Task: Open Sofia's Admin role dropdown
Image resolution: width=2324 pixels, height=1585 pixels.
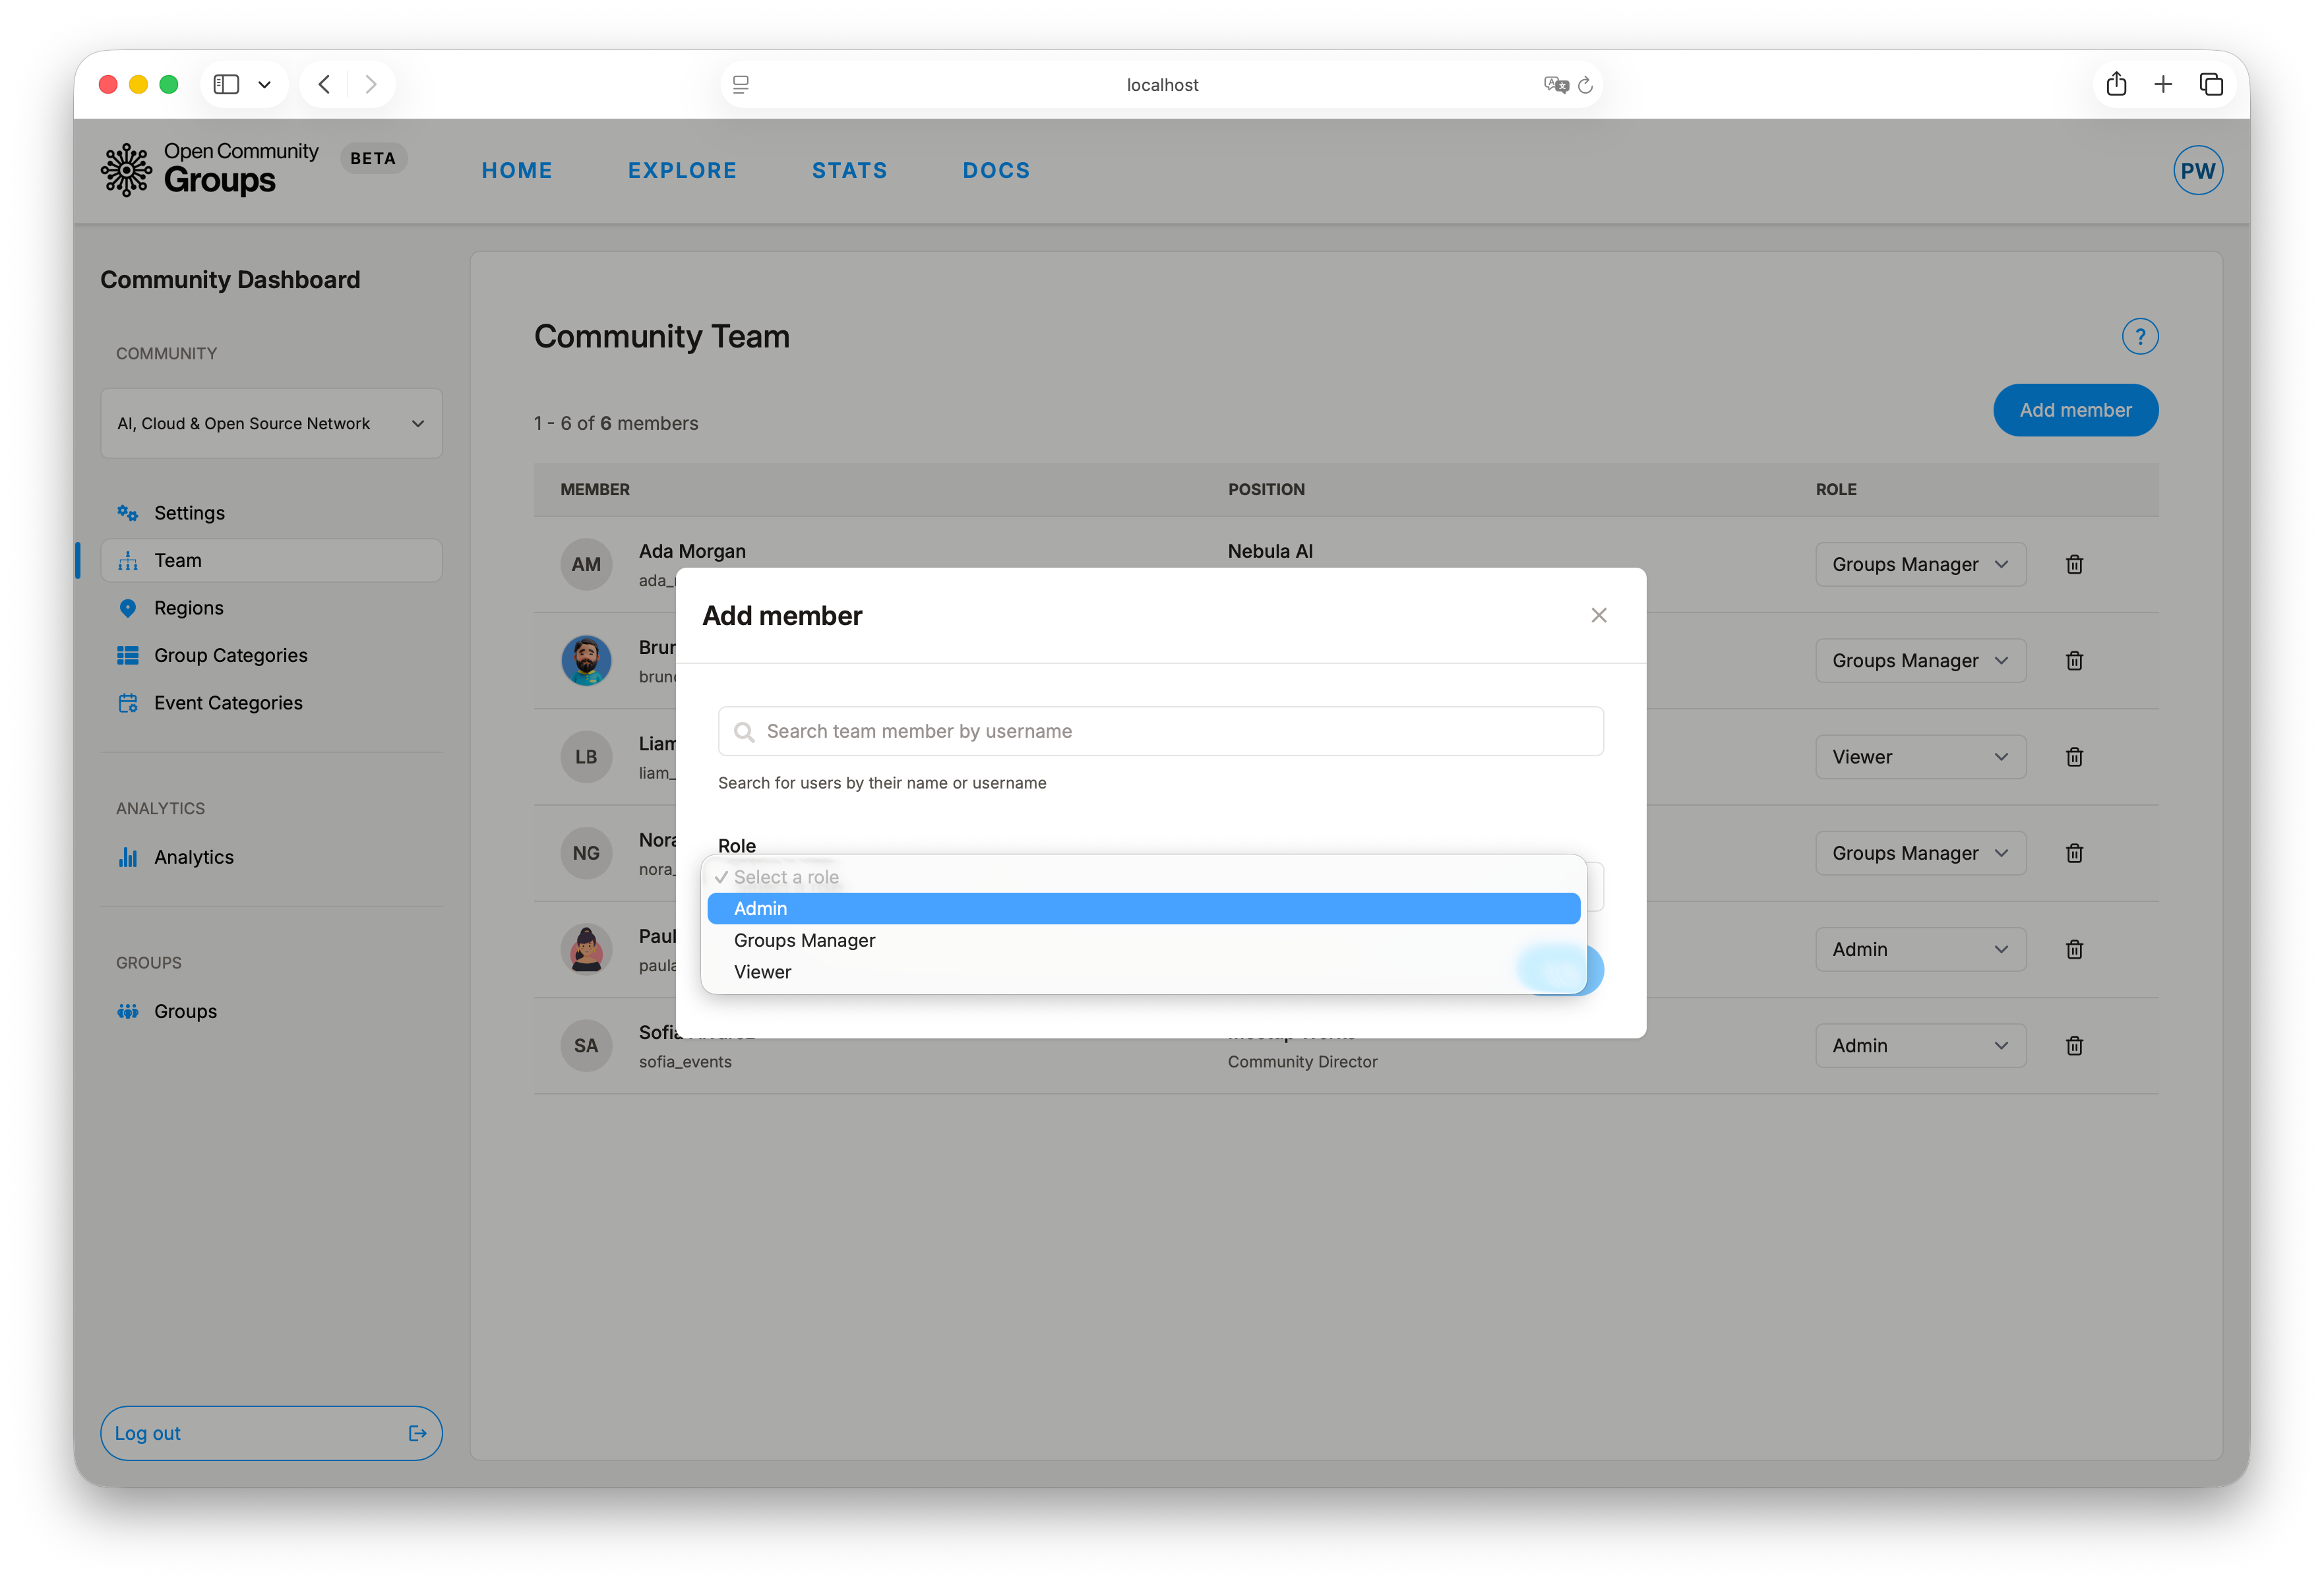Action: point(1920,1046)
